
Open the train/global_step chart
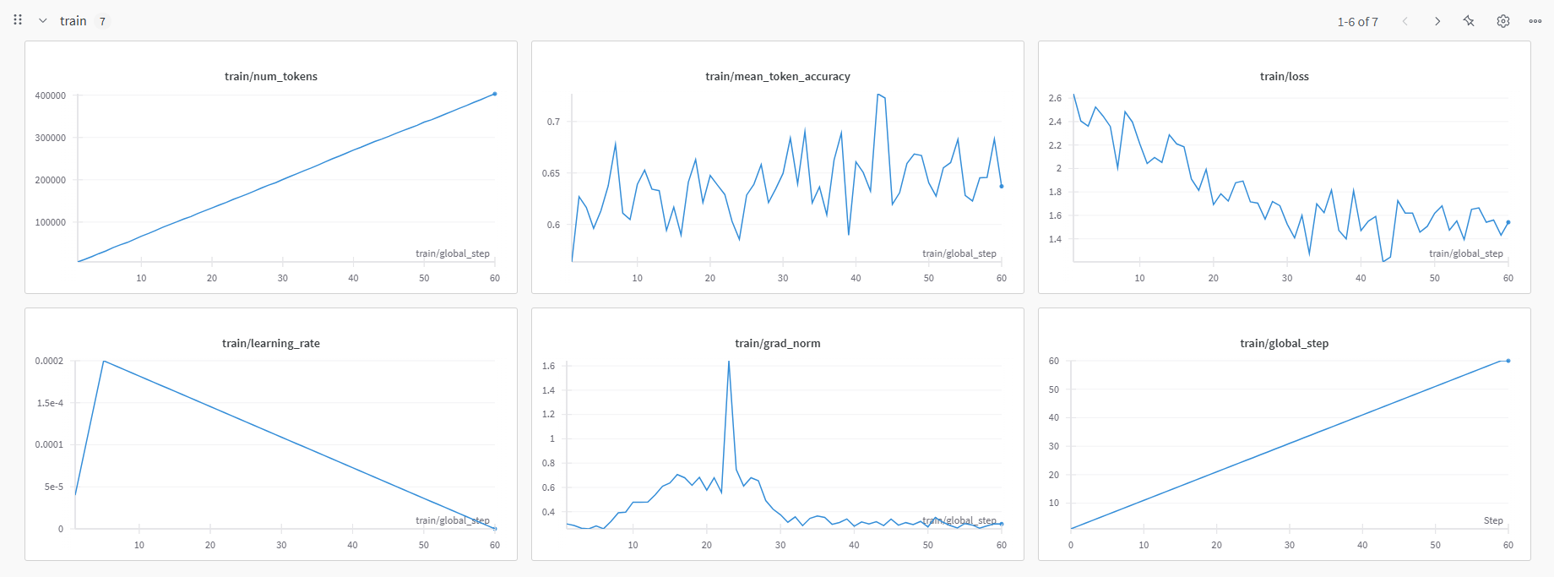[1285, 434]
